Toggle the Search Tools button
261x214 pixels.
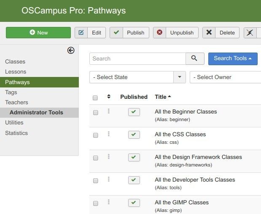click(x=233, y=58)
